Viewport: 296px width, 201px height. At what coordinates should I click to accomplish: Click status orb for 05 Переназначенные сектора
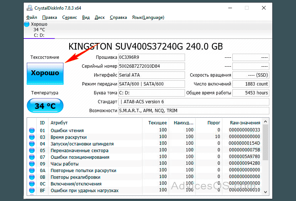[x=32, y=151]
